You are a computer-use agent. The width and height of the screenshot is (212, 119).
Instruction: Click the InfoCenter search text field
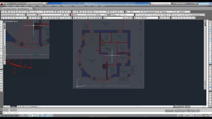(161, 4)
